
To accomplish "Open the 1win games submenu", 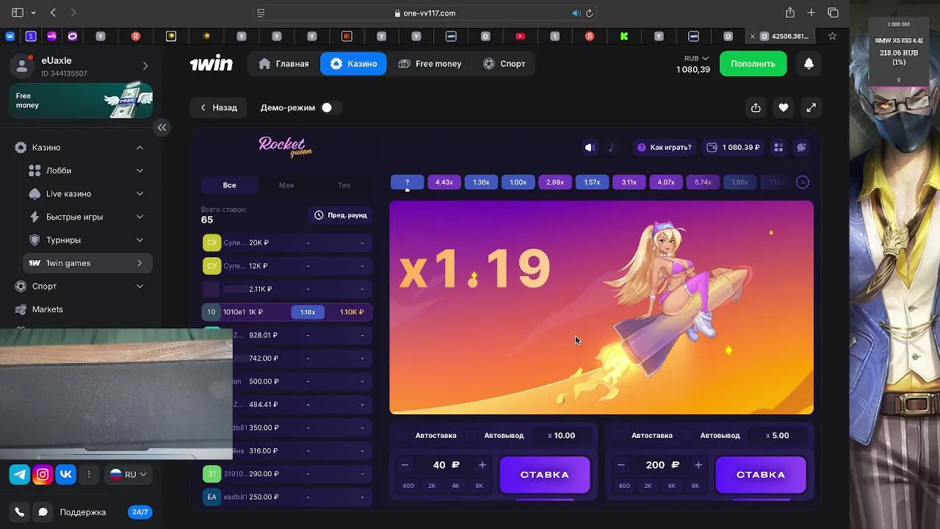I will click(x=88, y=263).
